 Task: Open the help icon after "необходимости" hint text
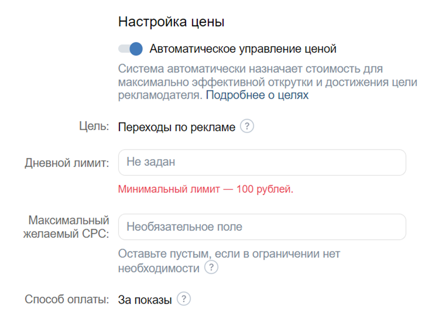[x=212, y=268]
